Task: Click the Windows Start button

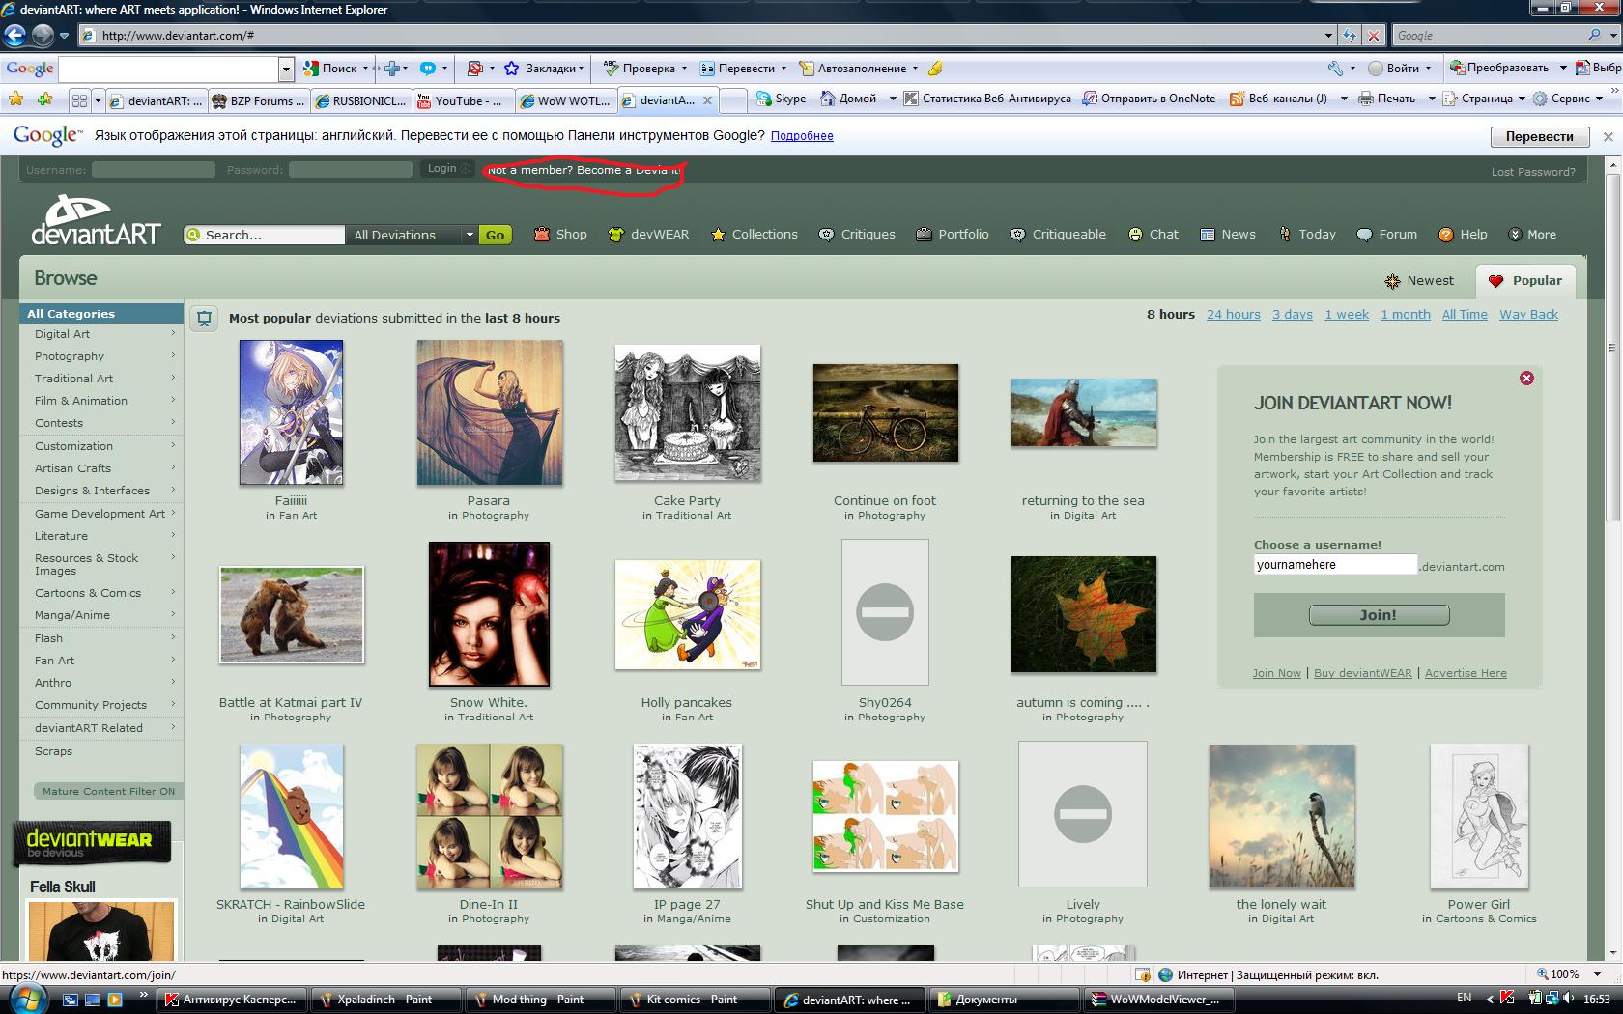Action: pos(26,999)
